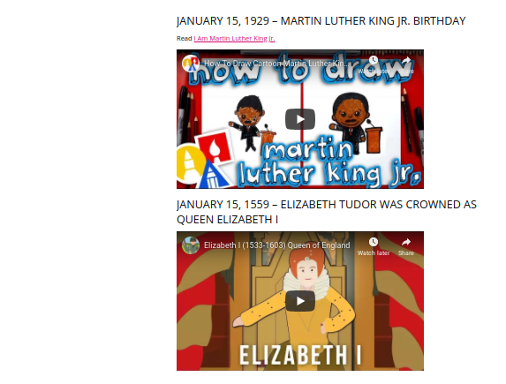Click the 'Read' text before the book link

[x=185, y=39]
